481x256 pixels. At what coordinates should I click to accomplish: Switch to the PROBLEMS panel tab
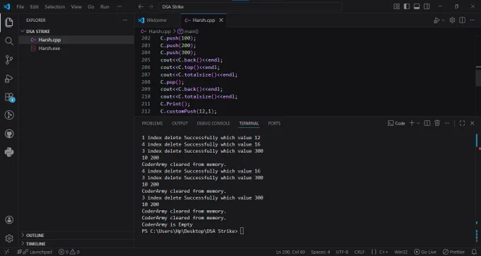click(x=152, y=123)
